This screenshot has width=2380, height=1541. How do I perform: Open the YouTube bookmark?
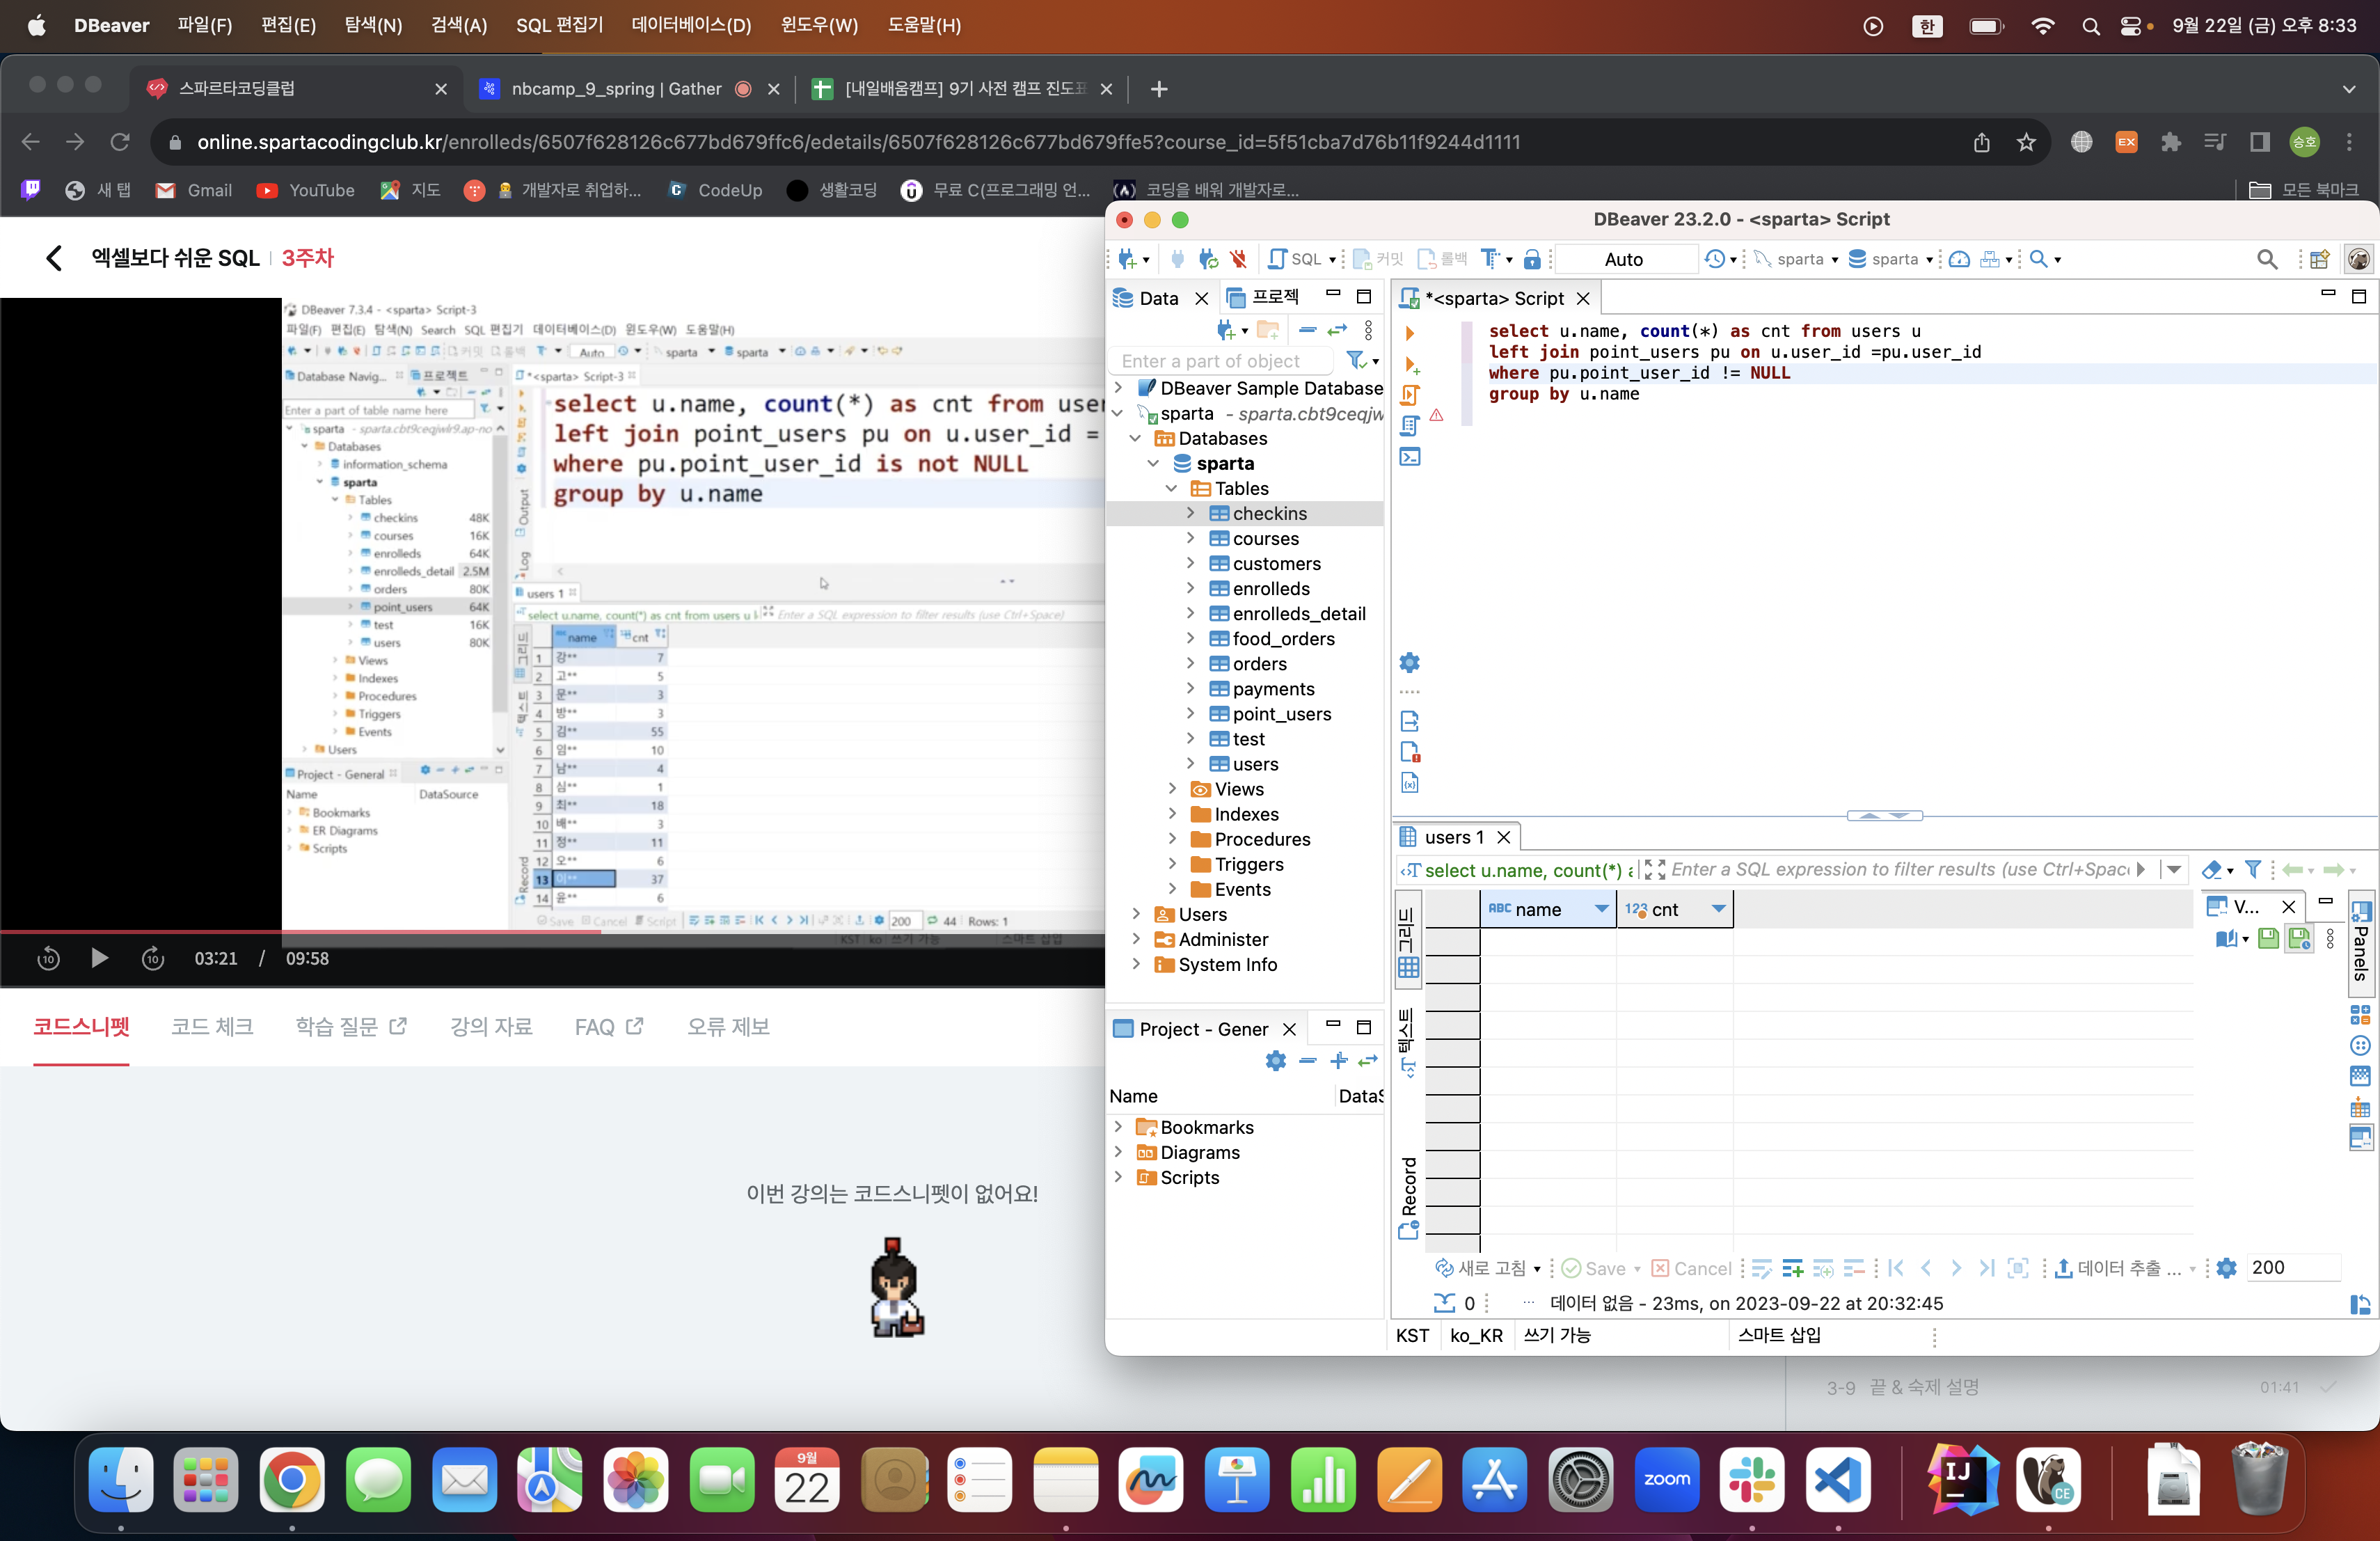point(306,190)
